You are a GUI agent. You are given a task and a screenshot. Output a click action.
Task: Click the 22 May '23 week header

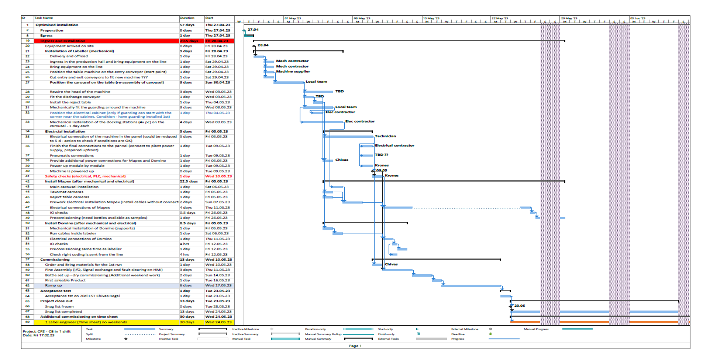point(500,18)
